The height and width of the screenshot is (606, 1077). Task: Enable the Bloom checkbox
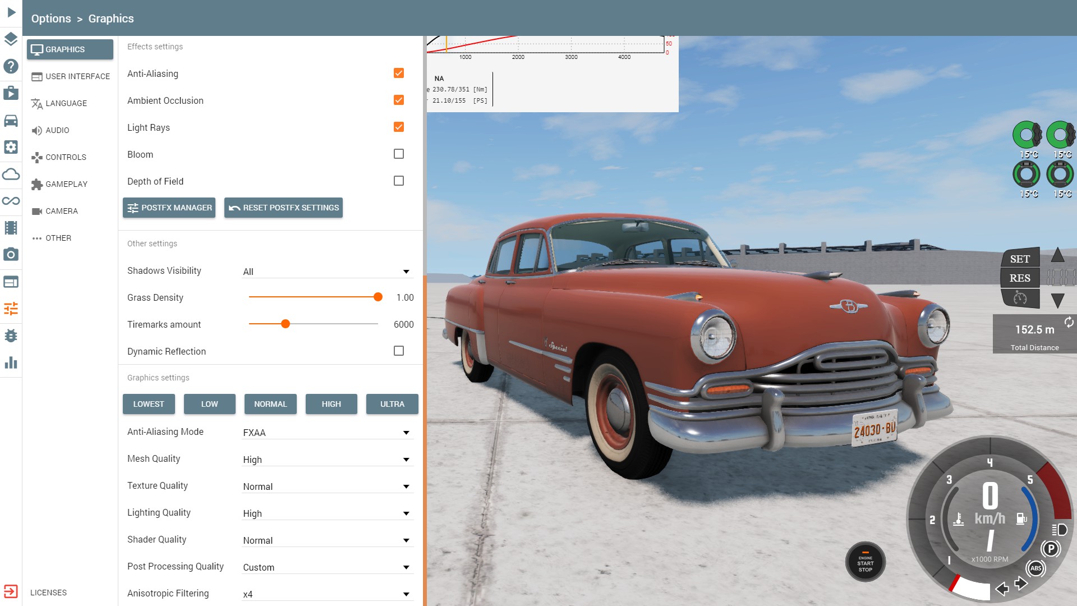(x=399, y=154)
